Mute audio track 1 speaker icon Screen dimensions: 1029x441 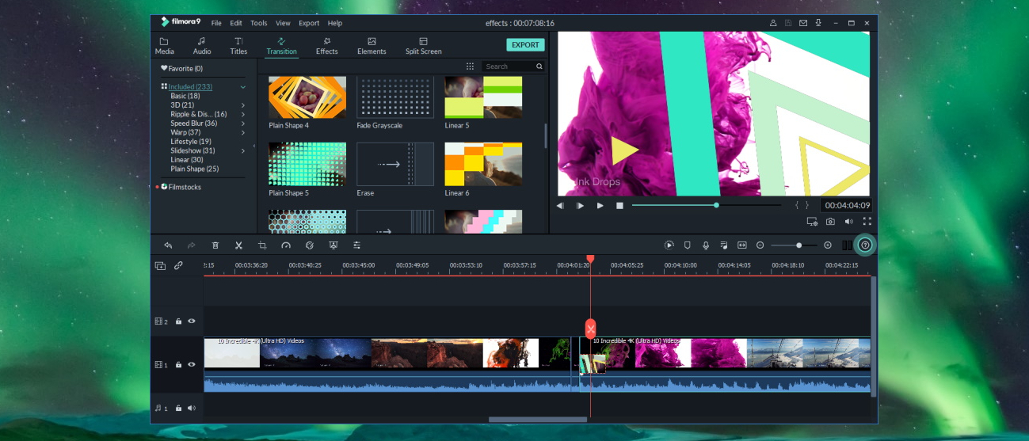point(192,409)
